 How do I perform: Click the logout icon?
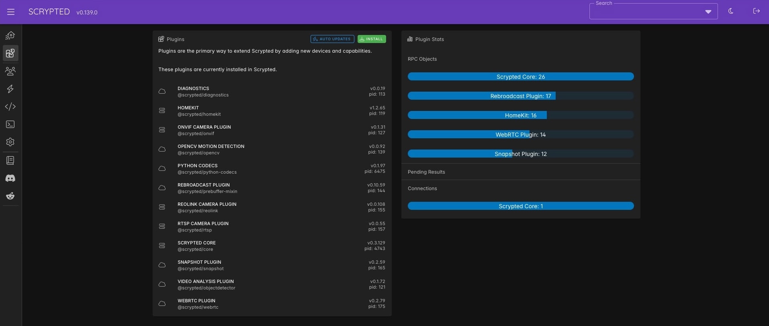(757, 11)
